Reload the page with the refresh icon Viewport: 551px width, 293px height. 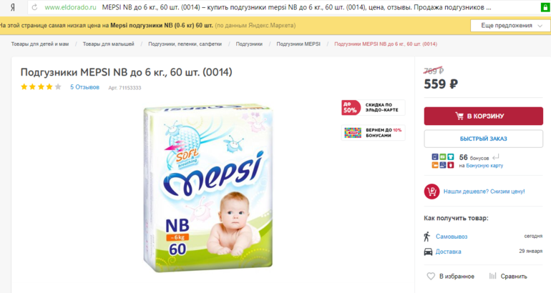coord(34,7)
